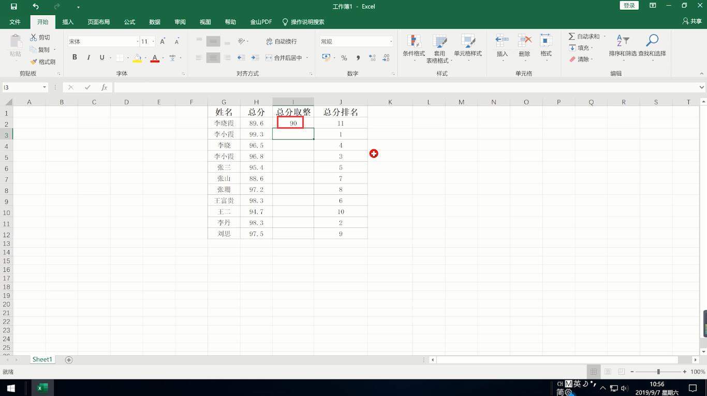Viewport: 707px width, 396px height.
Task: Expand 自动求和 dropdown arrow
Action: tap(604, 36)
